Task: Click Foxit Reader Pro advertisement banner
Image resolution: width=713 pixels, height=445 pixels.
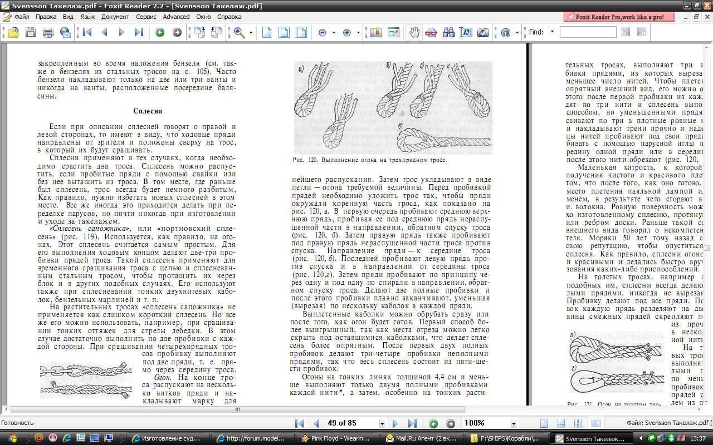Action: point(618,17)
